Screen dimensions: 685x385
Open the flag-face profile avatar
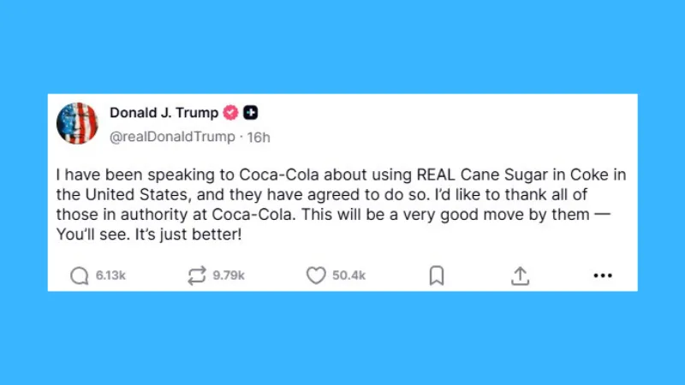pyautogui.click(x=78, y=123)
